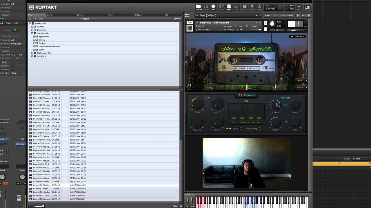Expand the Documents folder in tree
This screenshot has height=208, width=371.
point(32,30)
